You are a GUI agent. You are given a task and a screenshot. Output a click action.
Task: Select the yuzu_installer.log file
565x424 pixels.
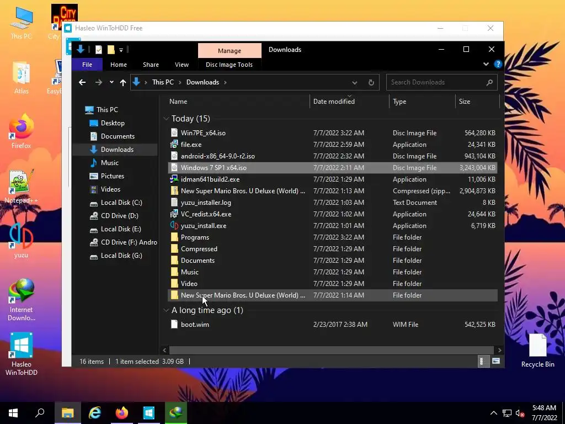coord(333,203)
